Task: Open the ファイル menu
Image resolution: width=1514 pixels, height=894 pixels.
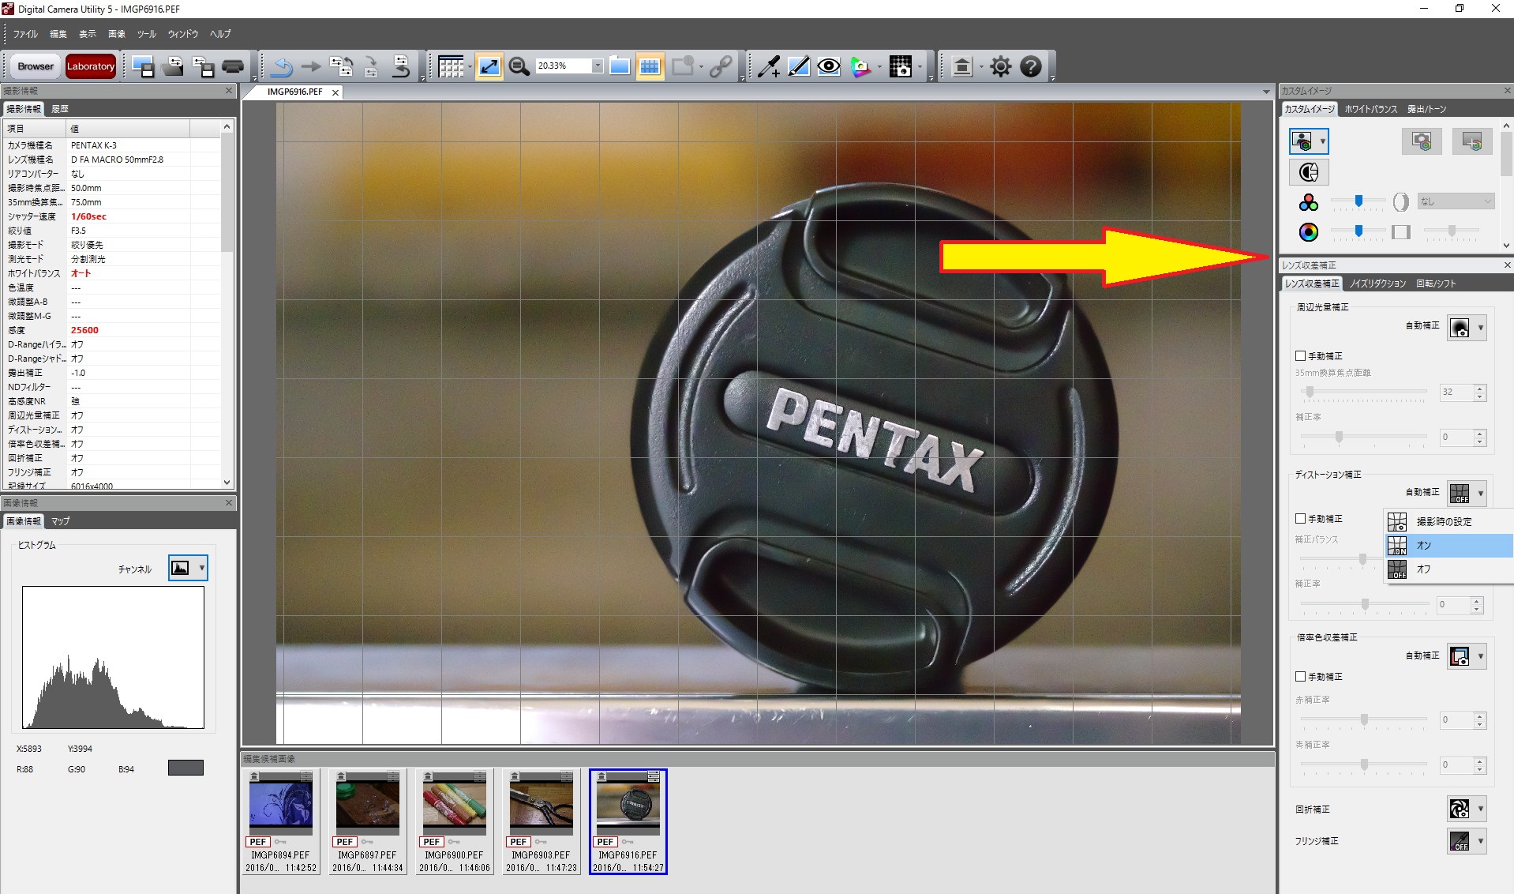Action: coord(25,34)
